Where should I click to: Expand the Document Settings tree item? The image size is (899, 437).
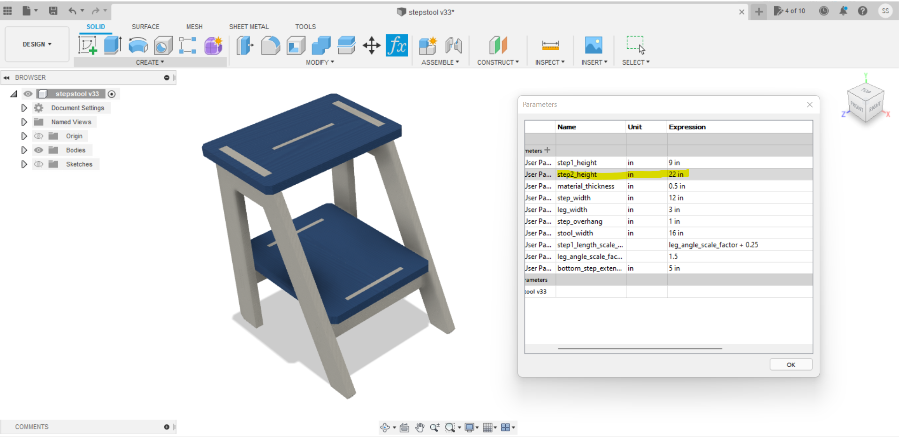(x=24, y=107)
